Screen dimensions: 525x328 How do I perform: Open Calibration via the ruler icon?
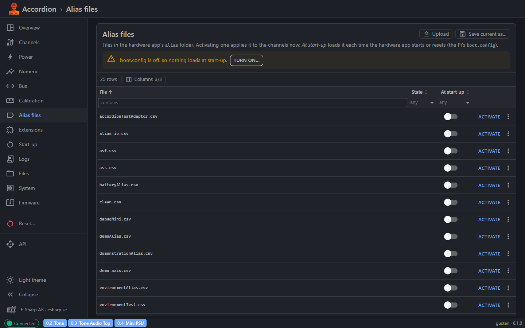(x=10, y=101)
